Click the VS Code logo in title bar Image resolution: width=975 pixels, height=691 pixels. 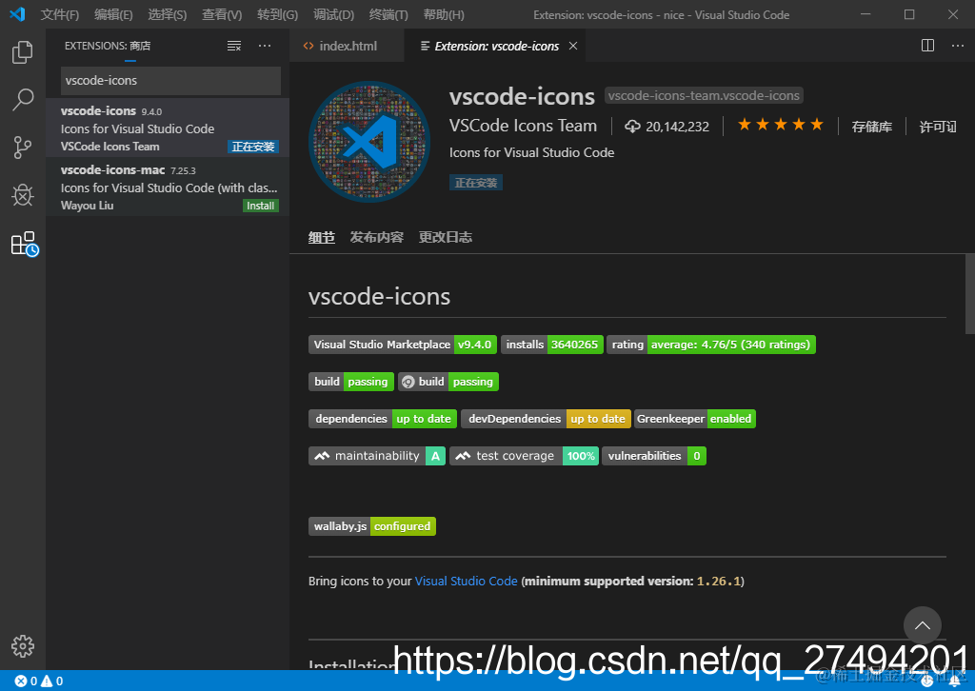coord(17,13)
